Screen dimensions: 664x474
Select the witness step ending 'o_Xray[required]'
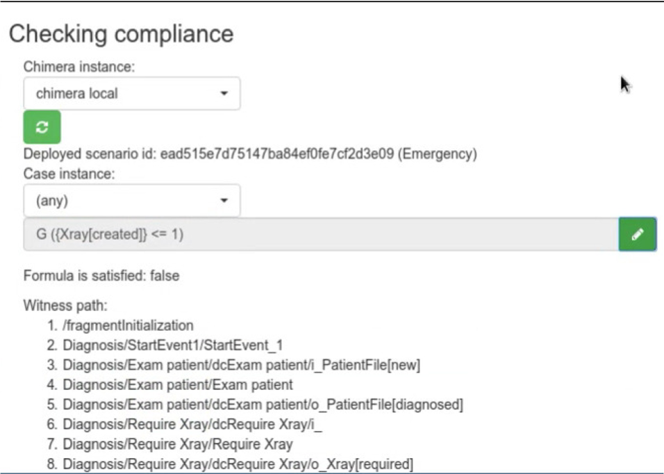point(238,464)
